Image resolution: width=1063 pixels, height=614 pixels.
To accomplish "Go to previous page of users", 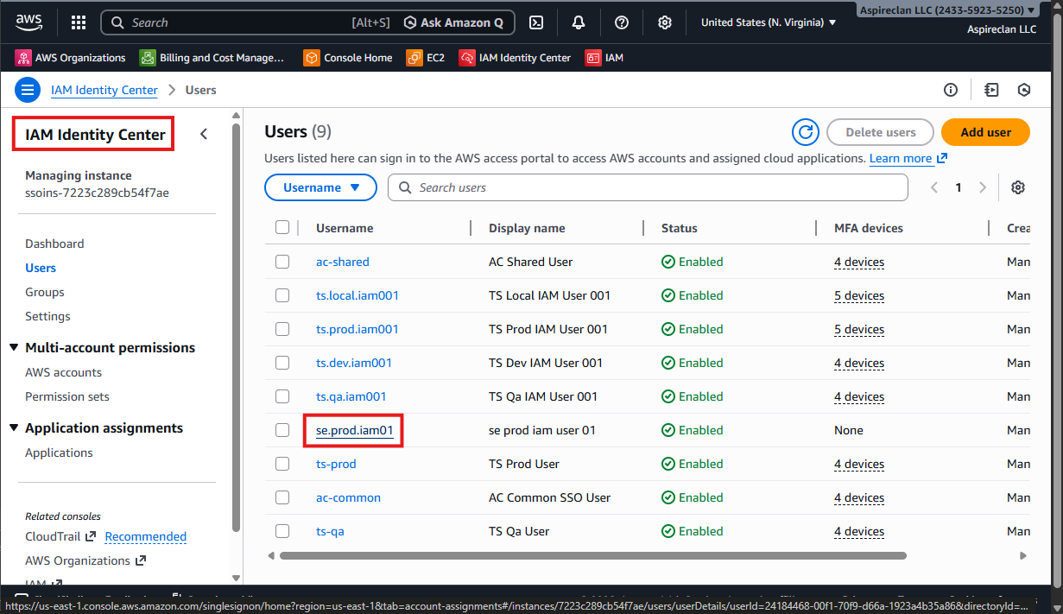I will coord(933,187).
